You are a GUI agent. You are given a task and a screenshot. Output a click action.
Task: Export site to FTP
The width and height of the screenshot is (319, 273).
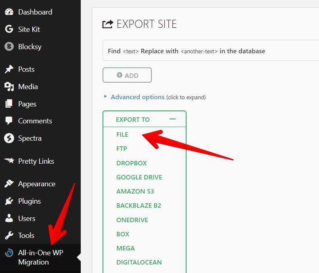122,149
